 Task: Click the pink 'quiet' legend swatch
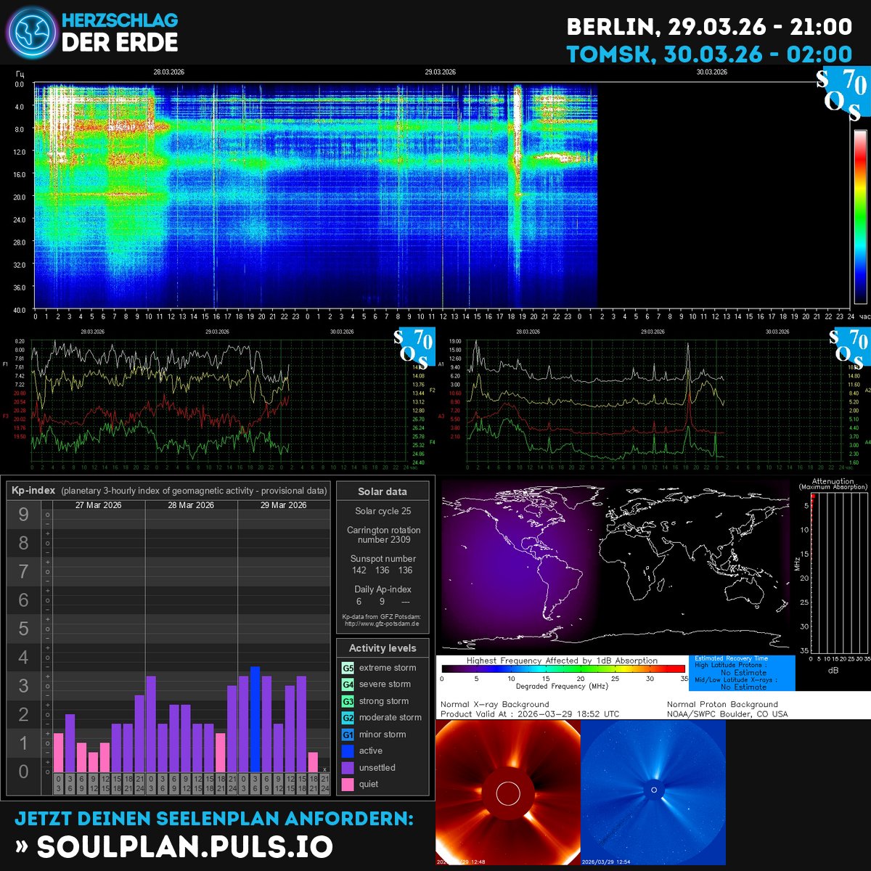pyautogui.click(x=348, y=785)
